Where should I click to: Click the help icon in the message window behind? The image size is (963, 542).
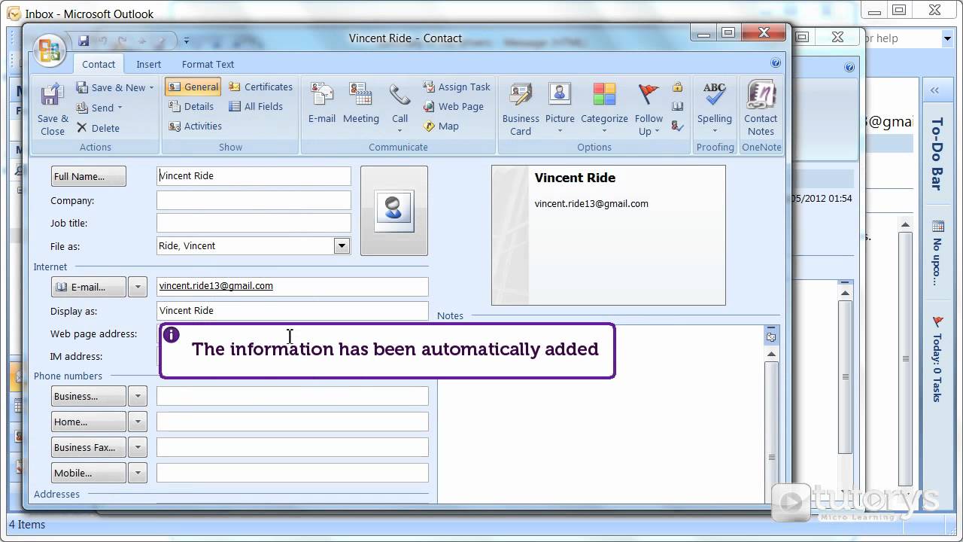coord(849,67)
